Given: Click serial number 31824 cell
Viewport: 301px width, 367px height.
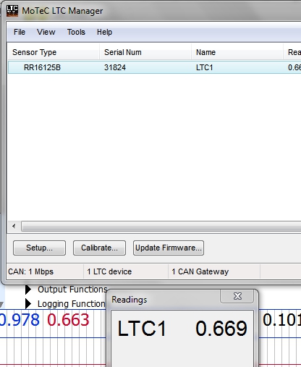Looking at the screenshot, I should pos(115,67).
